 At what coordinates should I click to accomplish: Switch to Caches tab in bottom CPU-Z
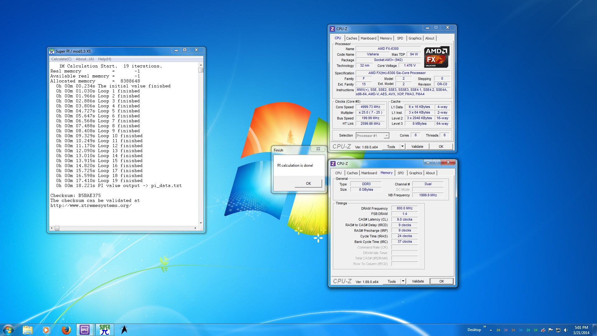point(352,173)
